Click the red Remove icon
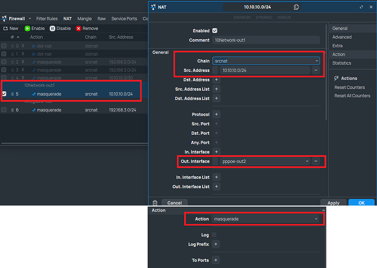This screenshot has width=377, height=268. click(78, 28)
